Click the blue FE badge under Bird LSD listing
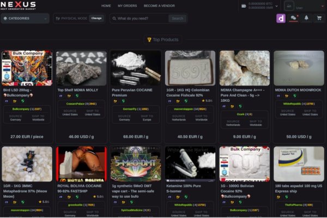327x218 pixels. point(7,101)
